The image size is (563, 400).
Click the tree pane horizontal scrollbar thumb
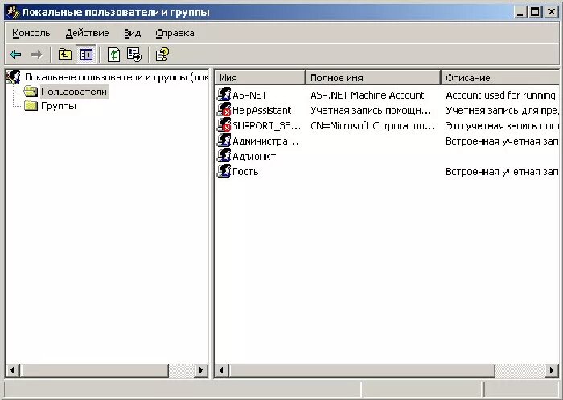(x=94, y=370)
